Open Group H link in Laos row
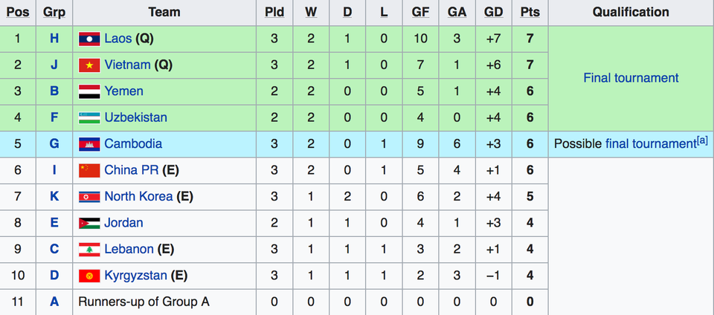 pos(54,39)
